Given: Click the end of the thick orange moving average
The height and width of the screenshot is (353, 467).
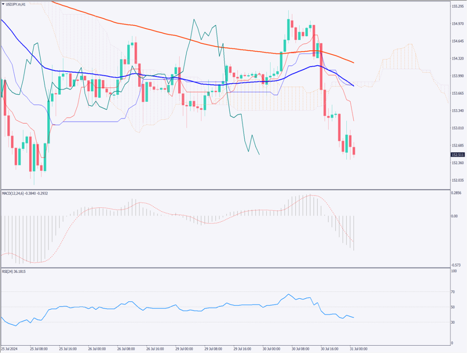Looking at the screenshot, I should click(354, 63).
